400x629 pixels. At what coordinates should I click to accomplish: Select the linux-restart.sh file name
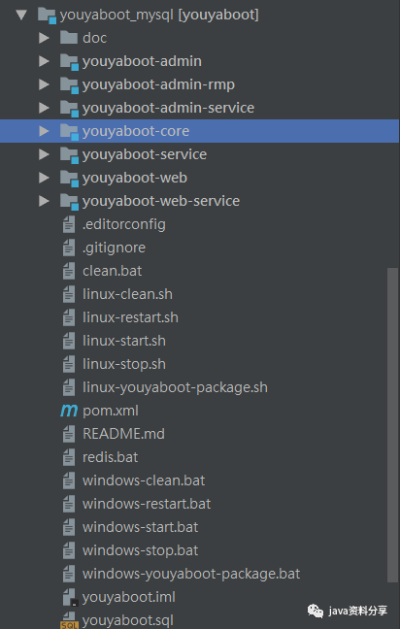click(130, 317)
